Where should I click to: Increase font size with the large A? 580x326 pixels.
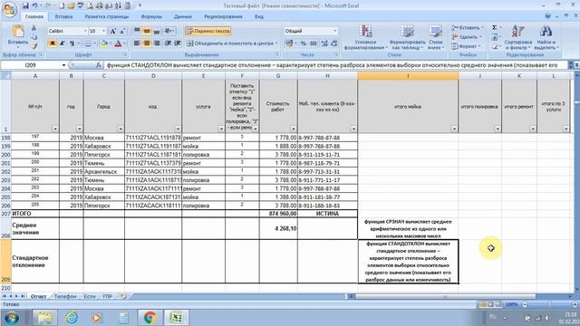click(113, 31)
